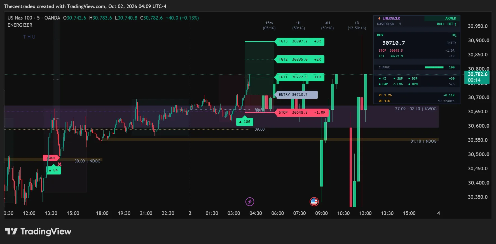This screenshot has width=496, height=244.
Task: Click the 30710.7 entry price in panel
Action: [x=394, y=43]
